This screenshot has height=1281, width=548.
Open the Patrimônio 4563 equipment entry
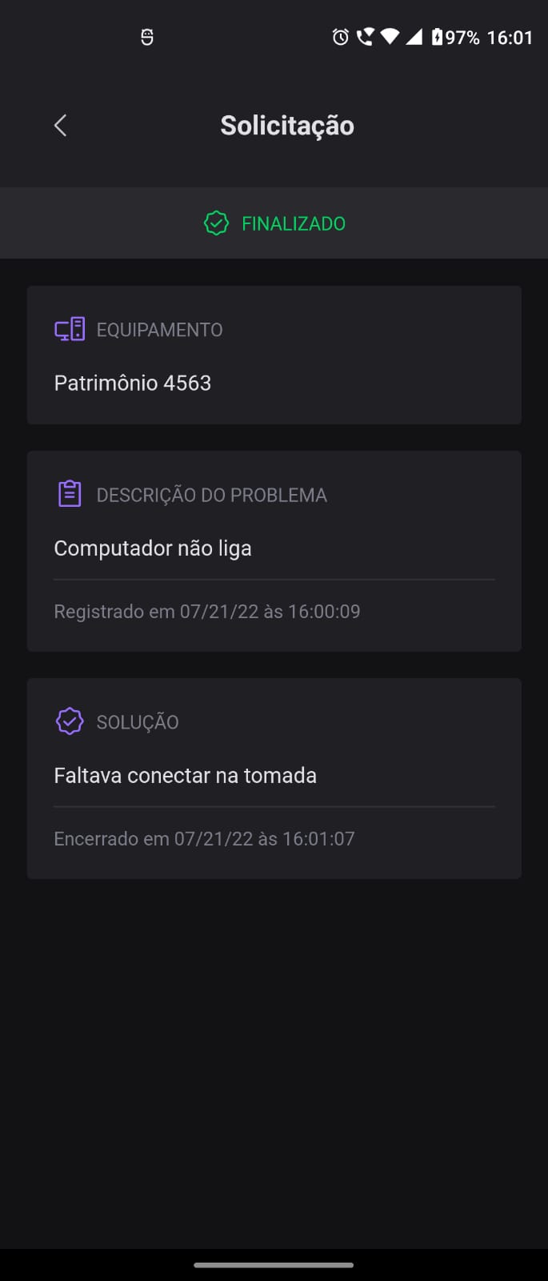132,383
